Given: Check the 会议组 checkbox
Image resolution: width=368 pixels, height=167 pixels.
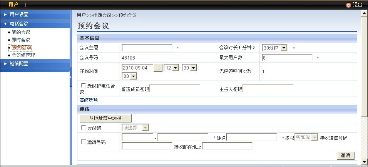Looking at the screenshot, I should click(x=83, y=128).
